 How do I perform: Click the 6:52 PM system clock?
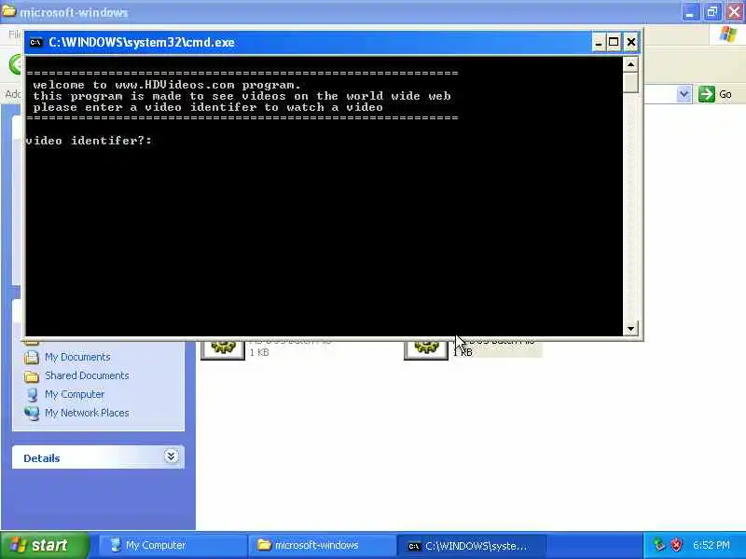tap(711, 545)
